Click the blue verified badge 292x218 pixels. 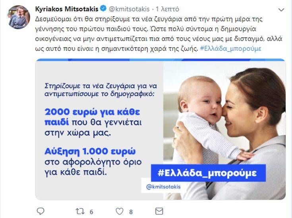(x=103, y=8)
